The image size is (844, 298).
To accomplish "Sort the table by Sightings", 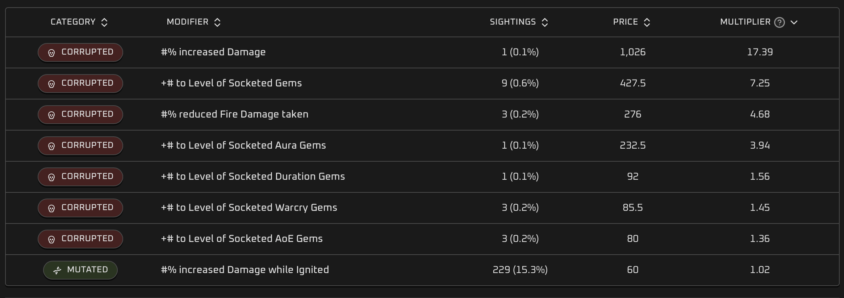I will (545, 22).
